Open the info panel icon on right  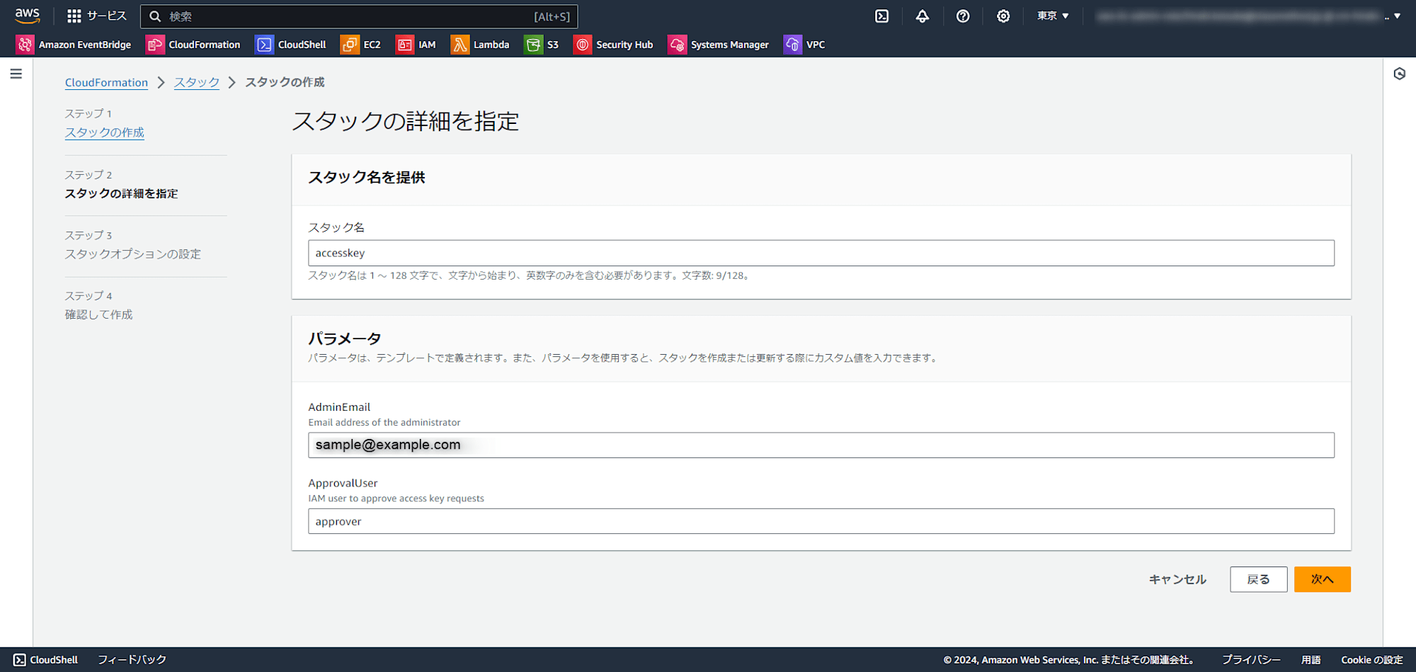click(x=1400, y=74)
